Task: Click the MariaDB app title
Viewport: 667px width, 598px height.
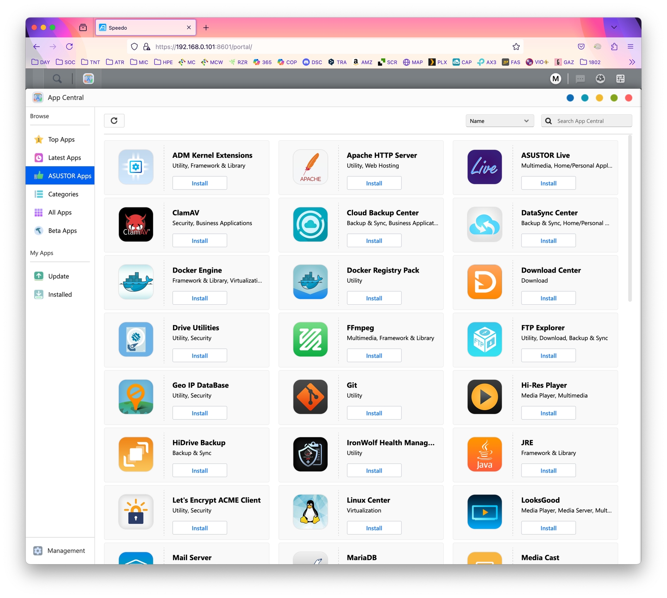Action: click(362, 558)
